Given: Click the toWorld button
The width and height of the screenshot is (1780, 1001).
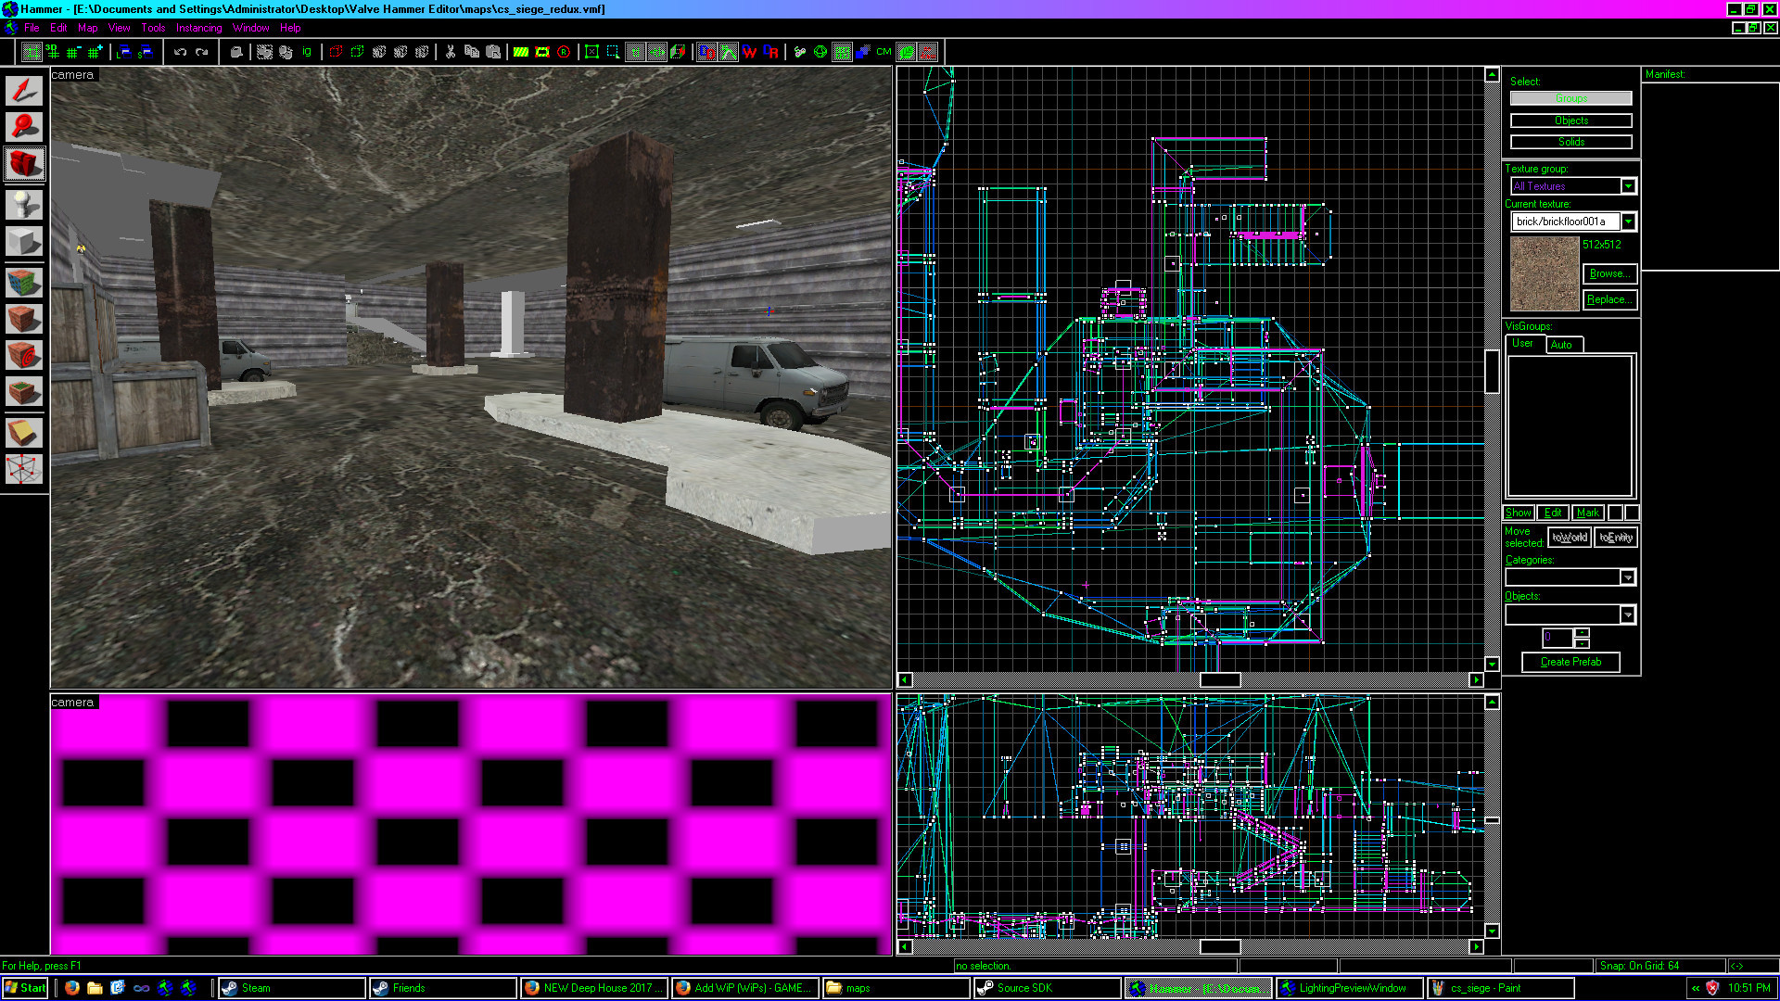Looking at the screenshot, I should tap(1569, 538).
